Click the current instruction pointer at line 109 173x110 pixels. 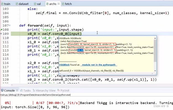(1, 34)
